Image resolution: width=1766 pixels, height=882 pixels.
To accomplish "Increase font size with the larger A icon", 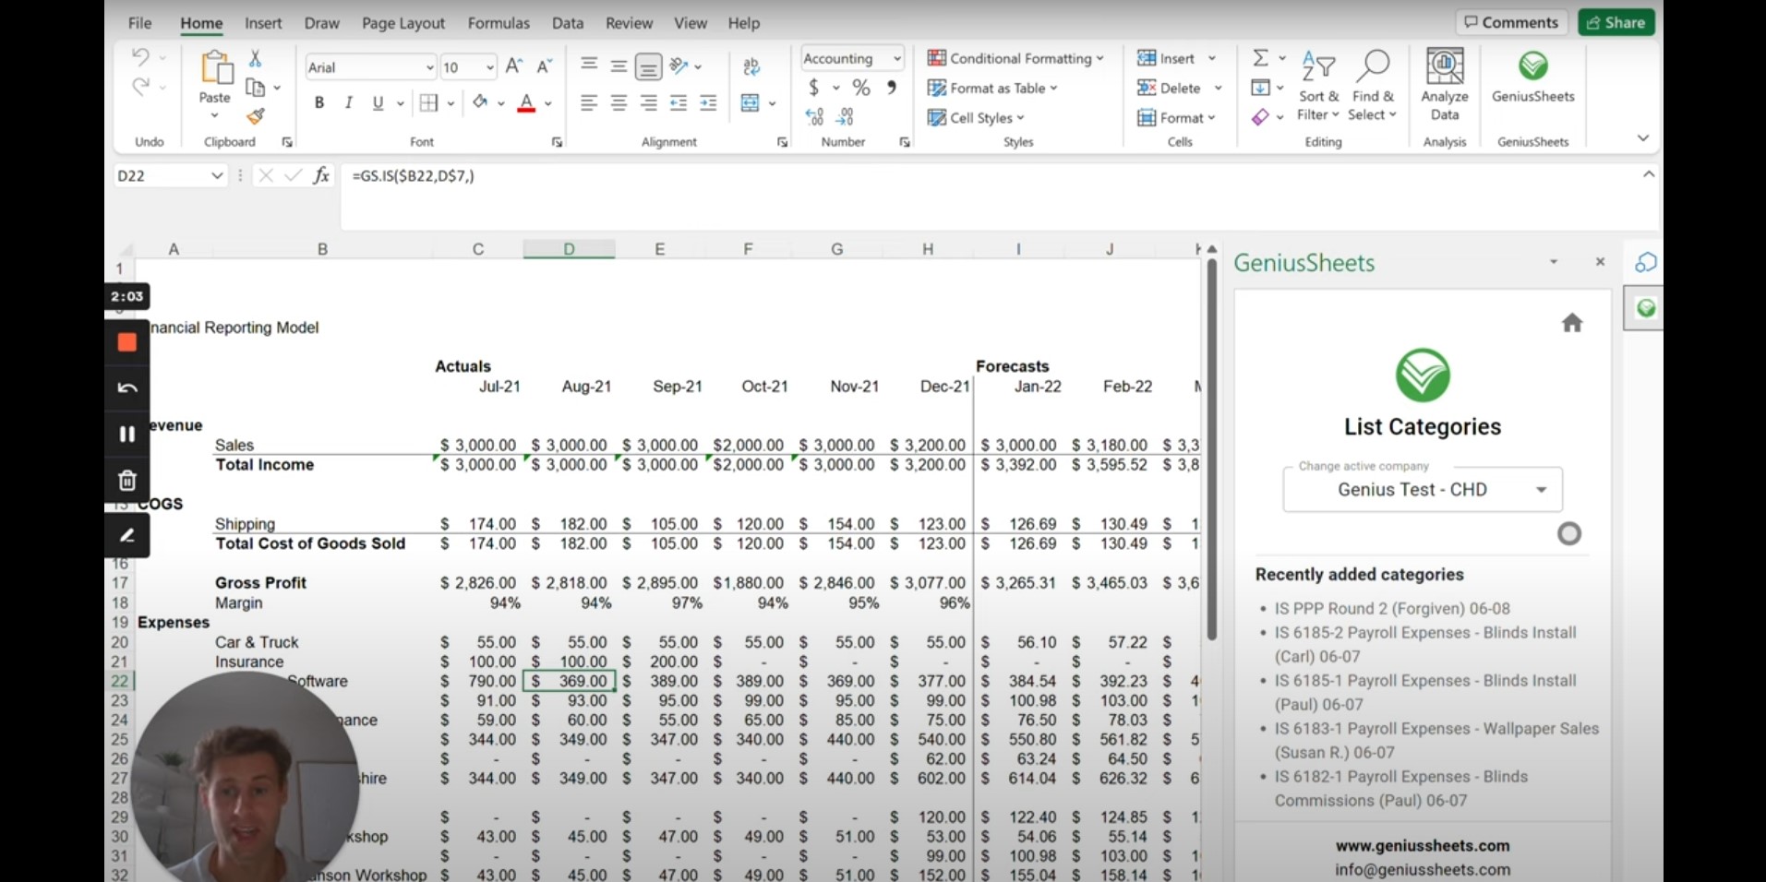I will (514, 66).
